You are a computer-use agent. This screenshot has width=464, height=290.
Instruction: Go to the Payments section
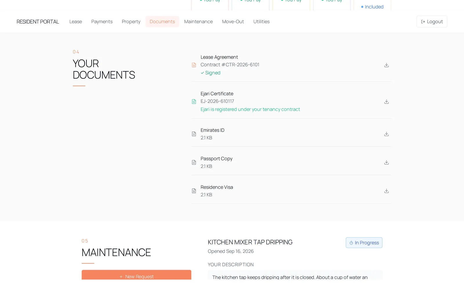pos(102,21)
